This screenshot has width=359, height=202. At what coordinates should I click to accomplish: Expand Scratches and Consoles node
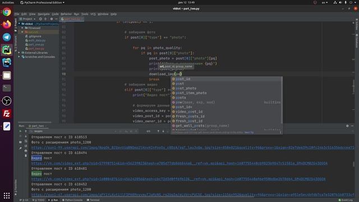(x=20, y=57)
